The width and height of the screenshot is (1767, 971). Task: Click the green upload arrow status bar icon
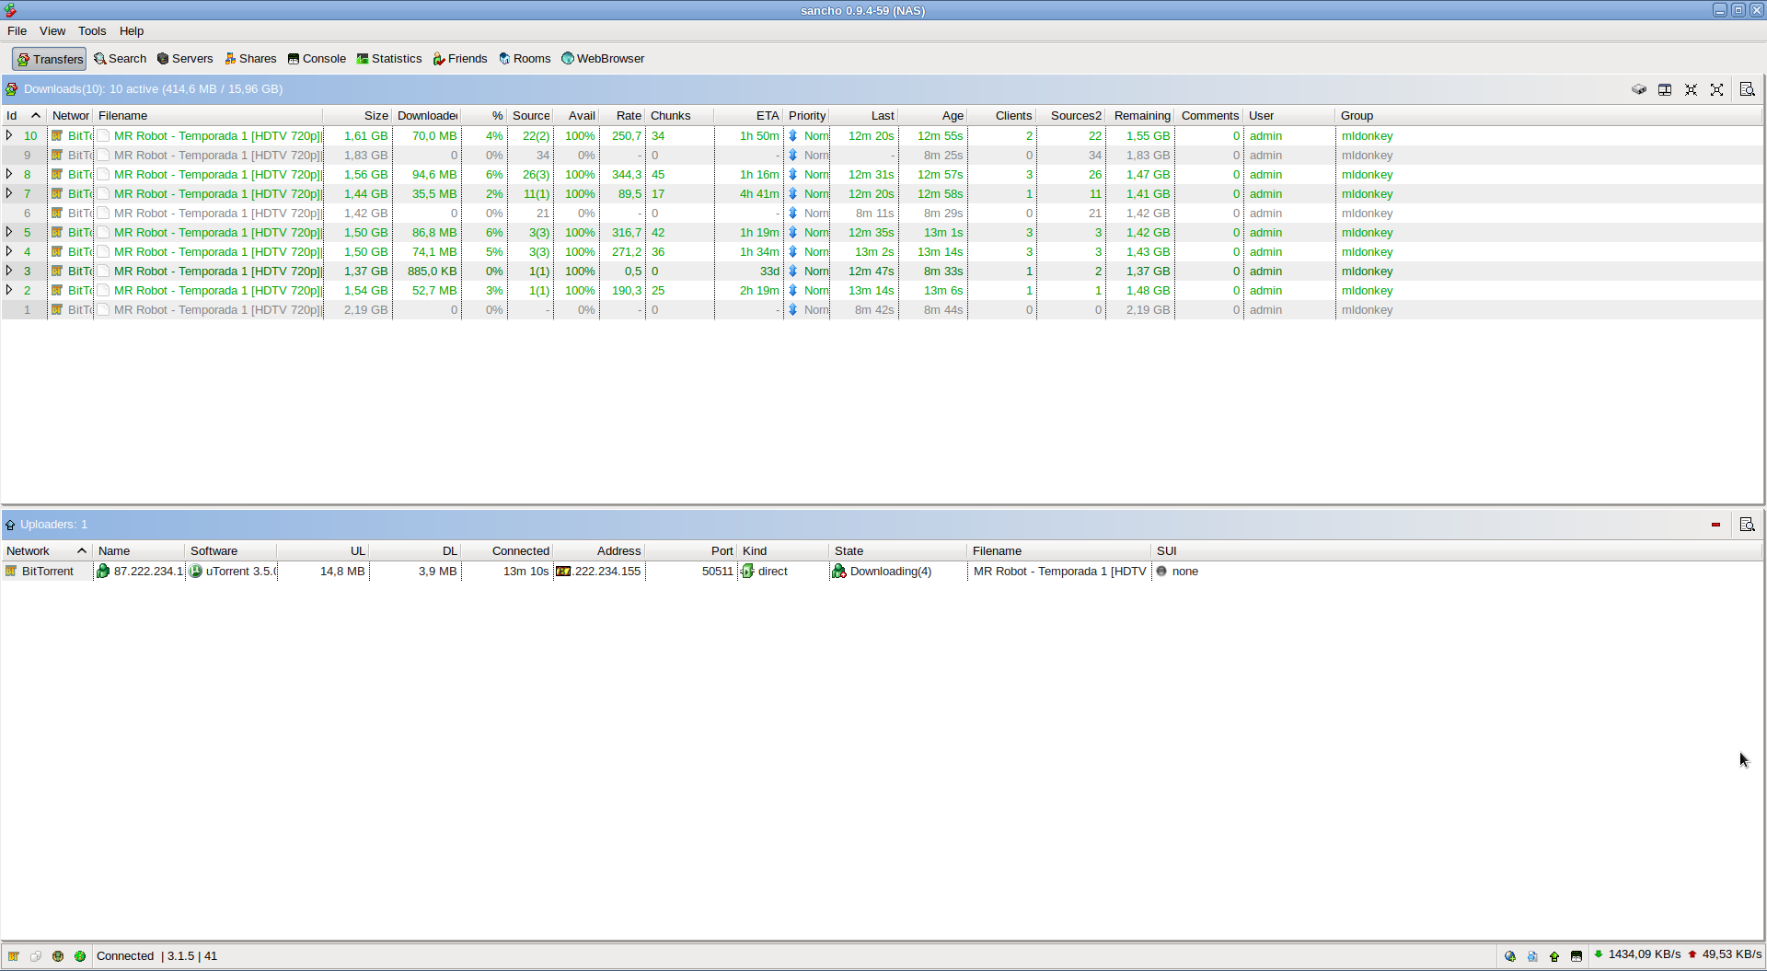pos(1554,956)
